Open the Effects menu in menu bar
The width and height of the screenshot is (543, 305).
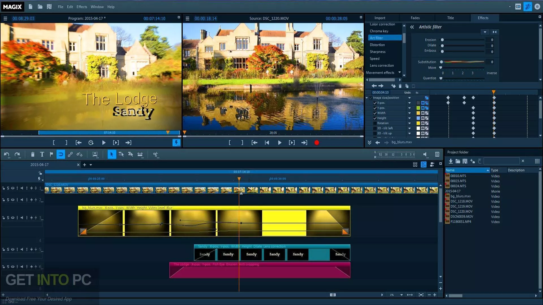(x=82, y=7)
